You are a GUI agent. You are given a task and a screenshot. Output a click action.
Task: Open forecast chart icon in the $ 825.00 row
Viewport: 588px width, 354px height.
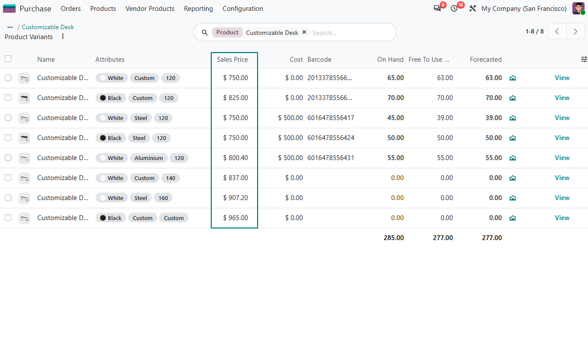click(x=513, y=98)
